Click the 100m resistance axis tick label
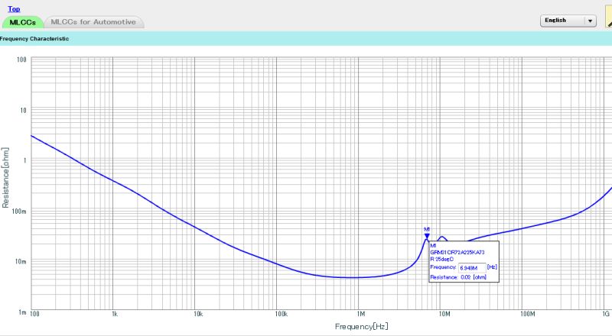Image resolution: width=612 pixels, height=336 pixels. click(19, 212)
